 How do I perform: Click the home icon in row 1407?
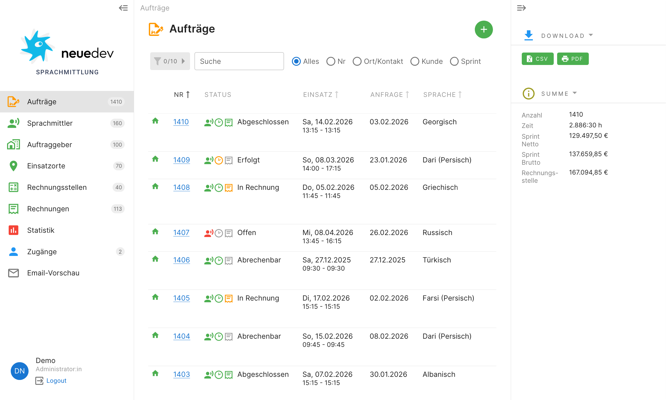click(155, 232)
